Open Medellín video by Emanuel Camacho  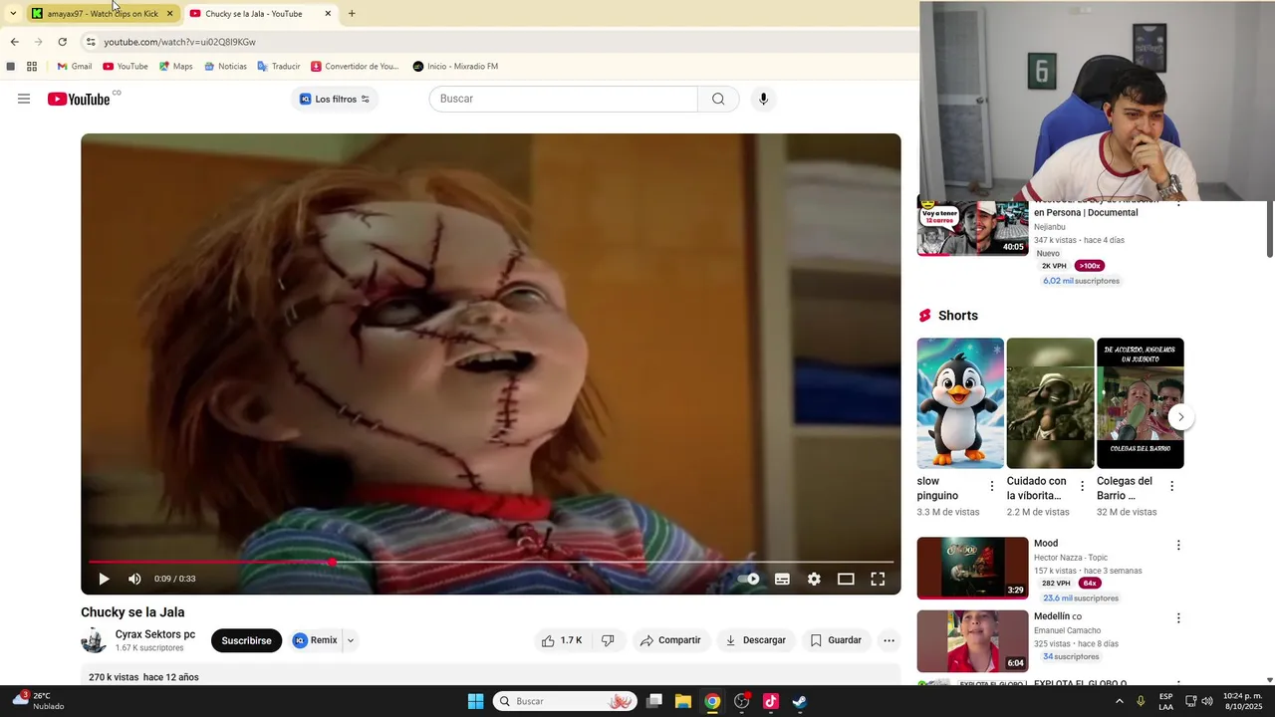pos(972,641)
